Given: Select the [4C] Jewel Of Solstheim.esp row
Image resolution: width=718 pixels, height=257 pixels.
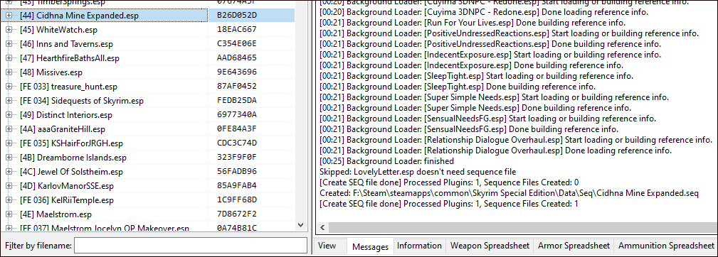Looking at the screenshot, I should tap(148, 172).
